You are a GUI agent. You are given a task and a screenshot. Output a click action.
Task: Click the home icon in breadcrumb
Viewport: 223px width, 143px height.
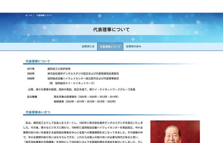click(x=26, y=15)
